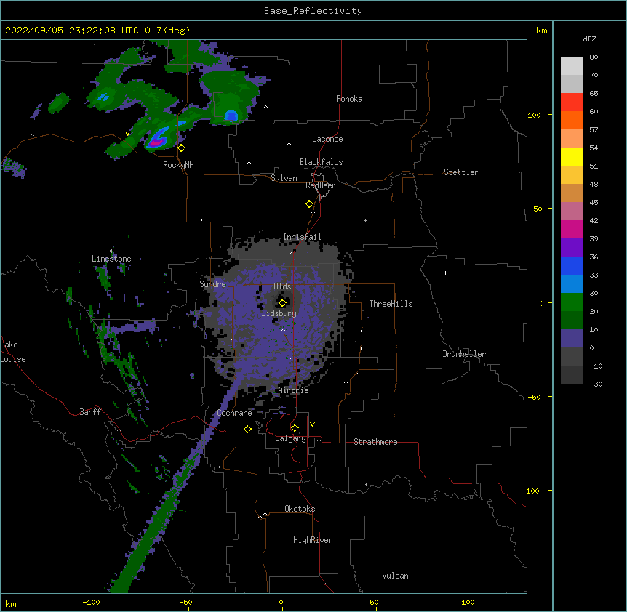Image resolution: width=627 pixels, height=612 pixels.
Task: Pick the magenta 39–42 dBZ legend swatch
Action: pos(572,229)
